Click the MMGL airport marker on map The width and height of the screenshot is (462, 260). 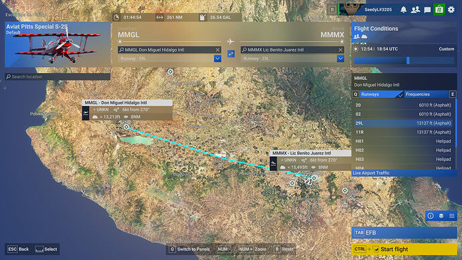tap(127, 127)
